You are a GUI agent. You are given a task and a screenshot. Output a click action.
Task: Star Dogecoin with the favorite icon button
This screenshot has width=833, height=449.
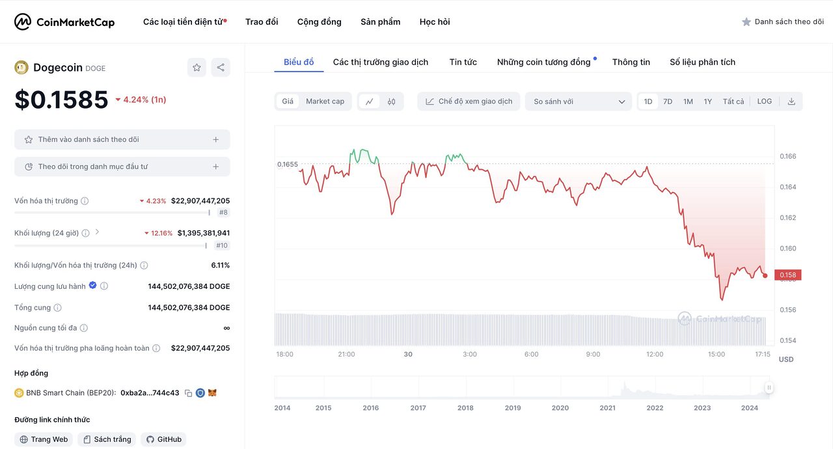click(x=197, y=68)
